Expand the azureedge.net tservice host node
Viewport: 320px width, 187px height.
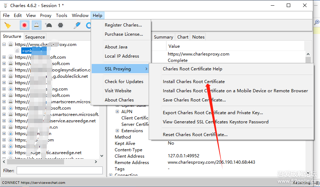pyautogui.click(x=4, y=121)
